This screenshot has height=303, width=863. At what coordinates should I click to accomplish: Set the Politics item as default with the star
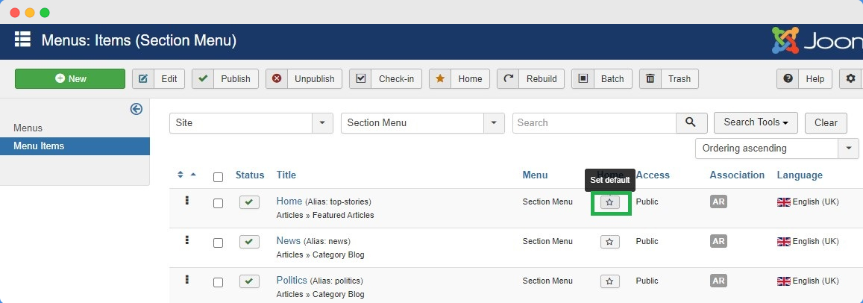tap(610, 281)
